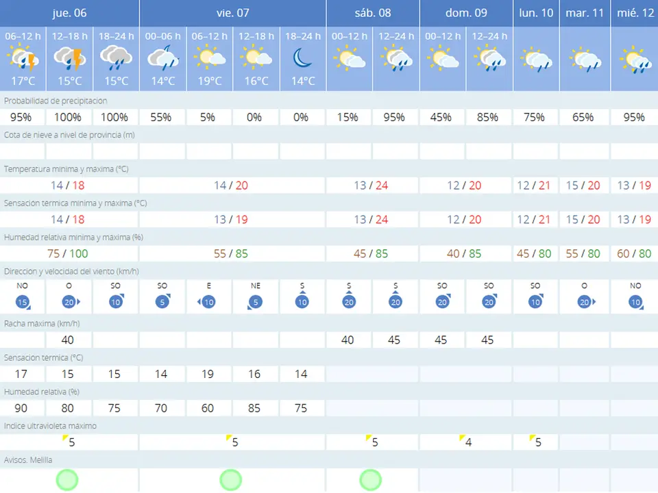658x493 pixels.
Task: Click the 90 relative humidity value
Action: tap(21, 408)
